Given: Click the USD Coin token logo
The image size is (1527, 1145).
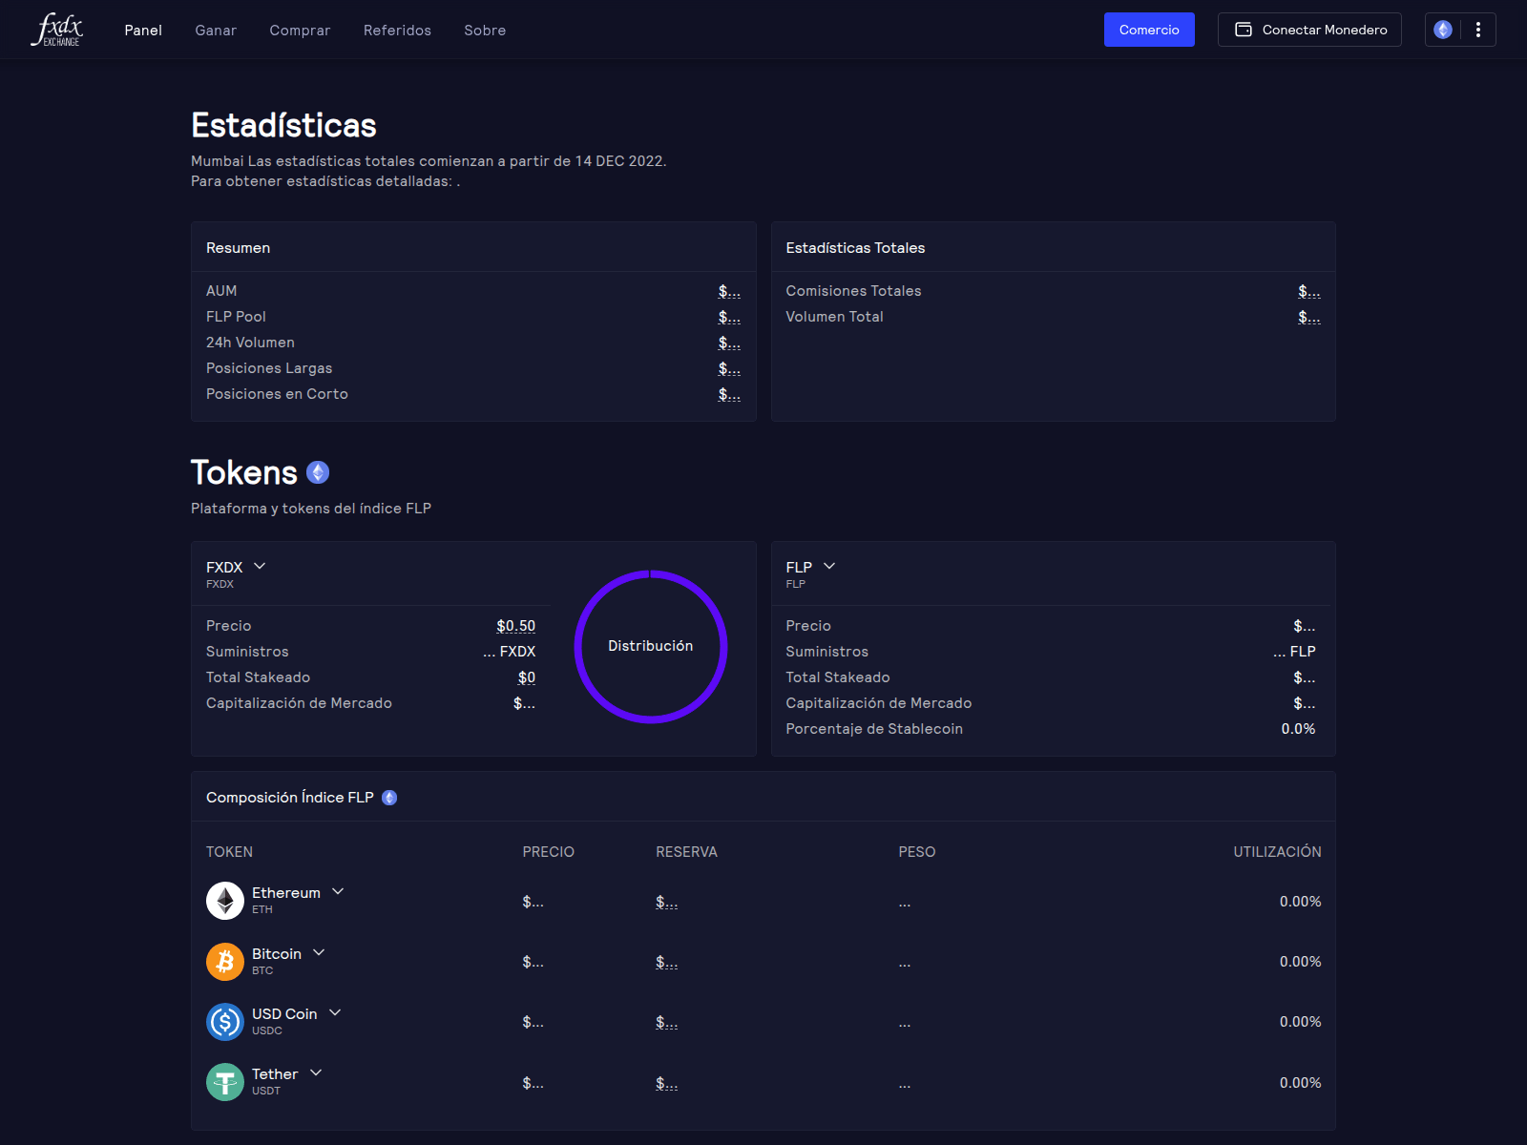Looking at the screenshot, I should coord(225,1022).
